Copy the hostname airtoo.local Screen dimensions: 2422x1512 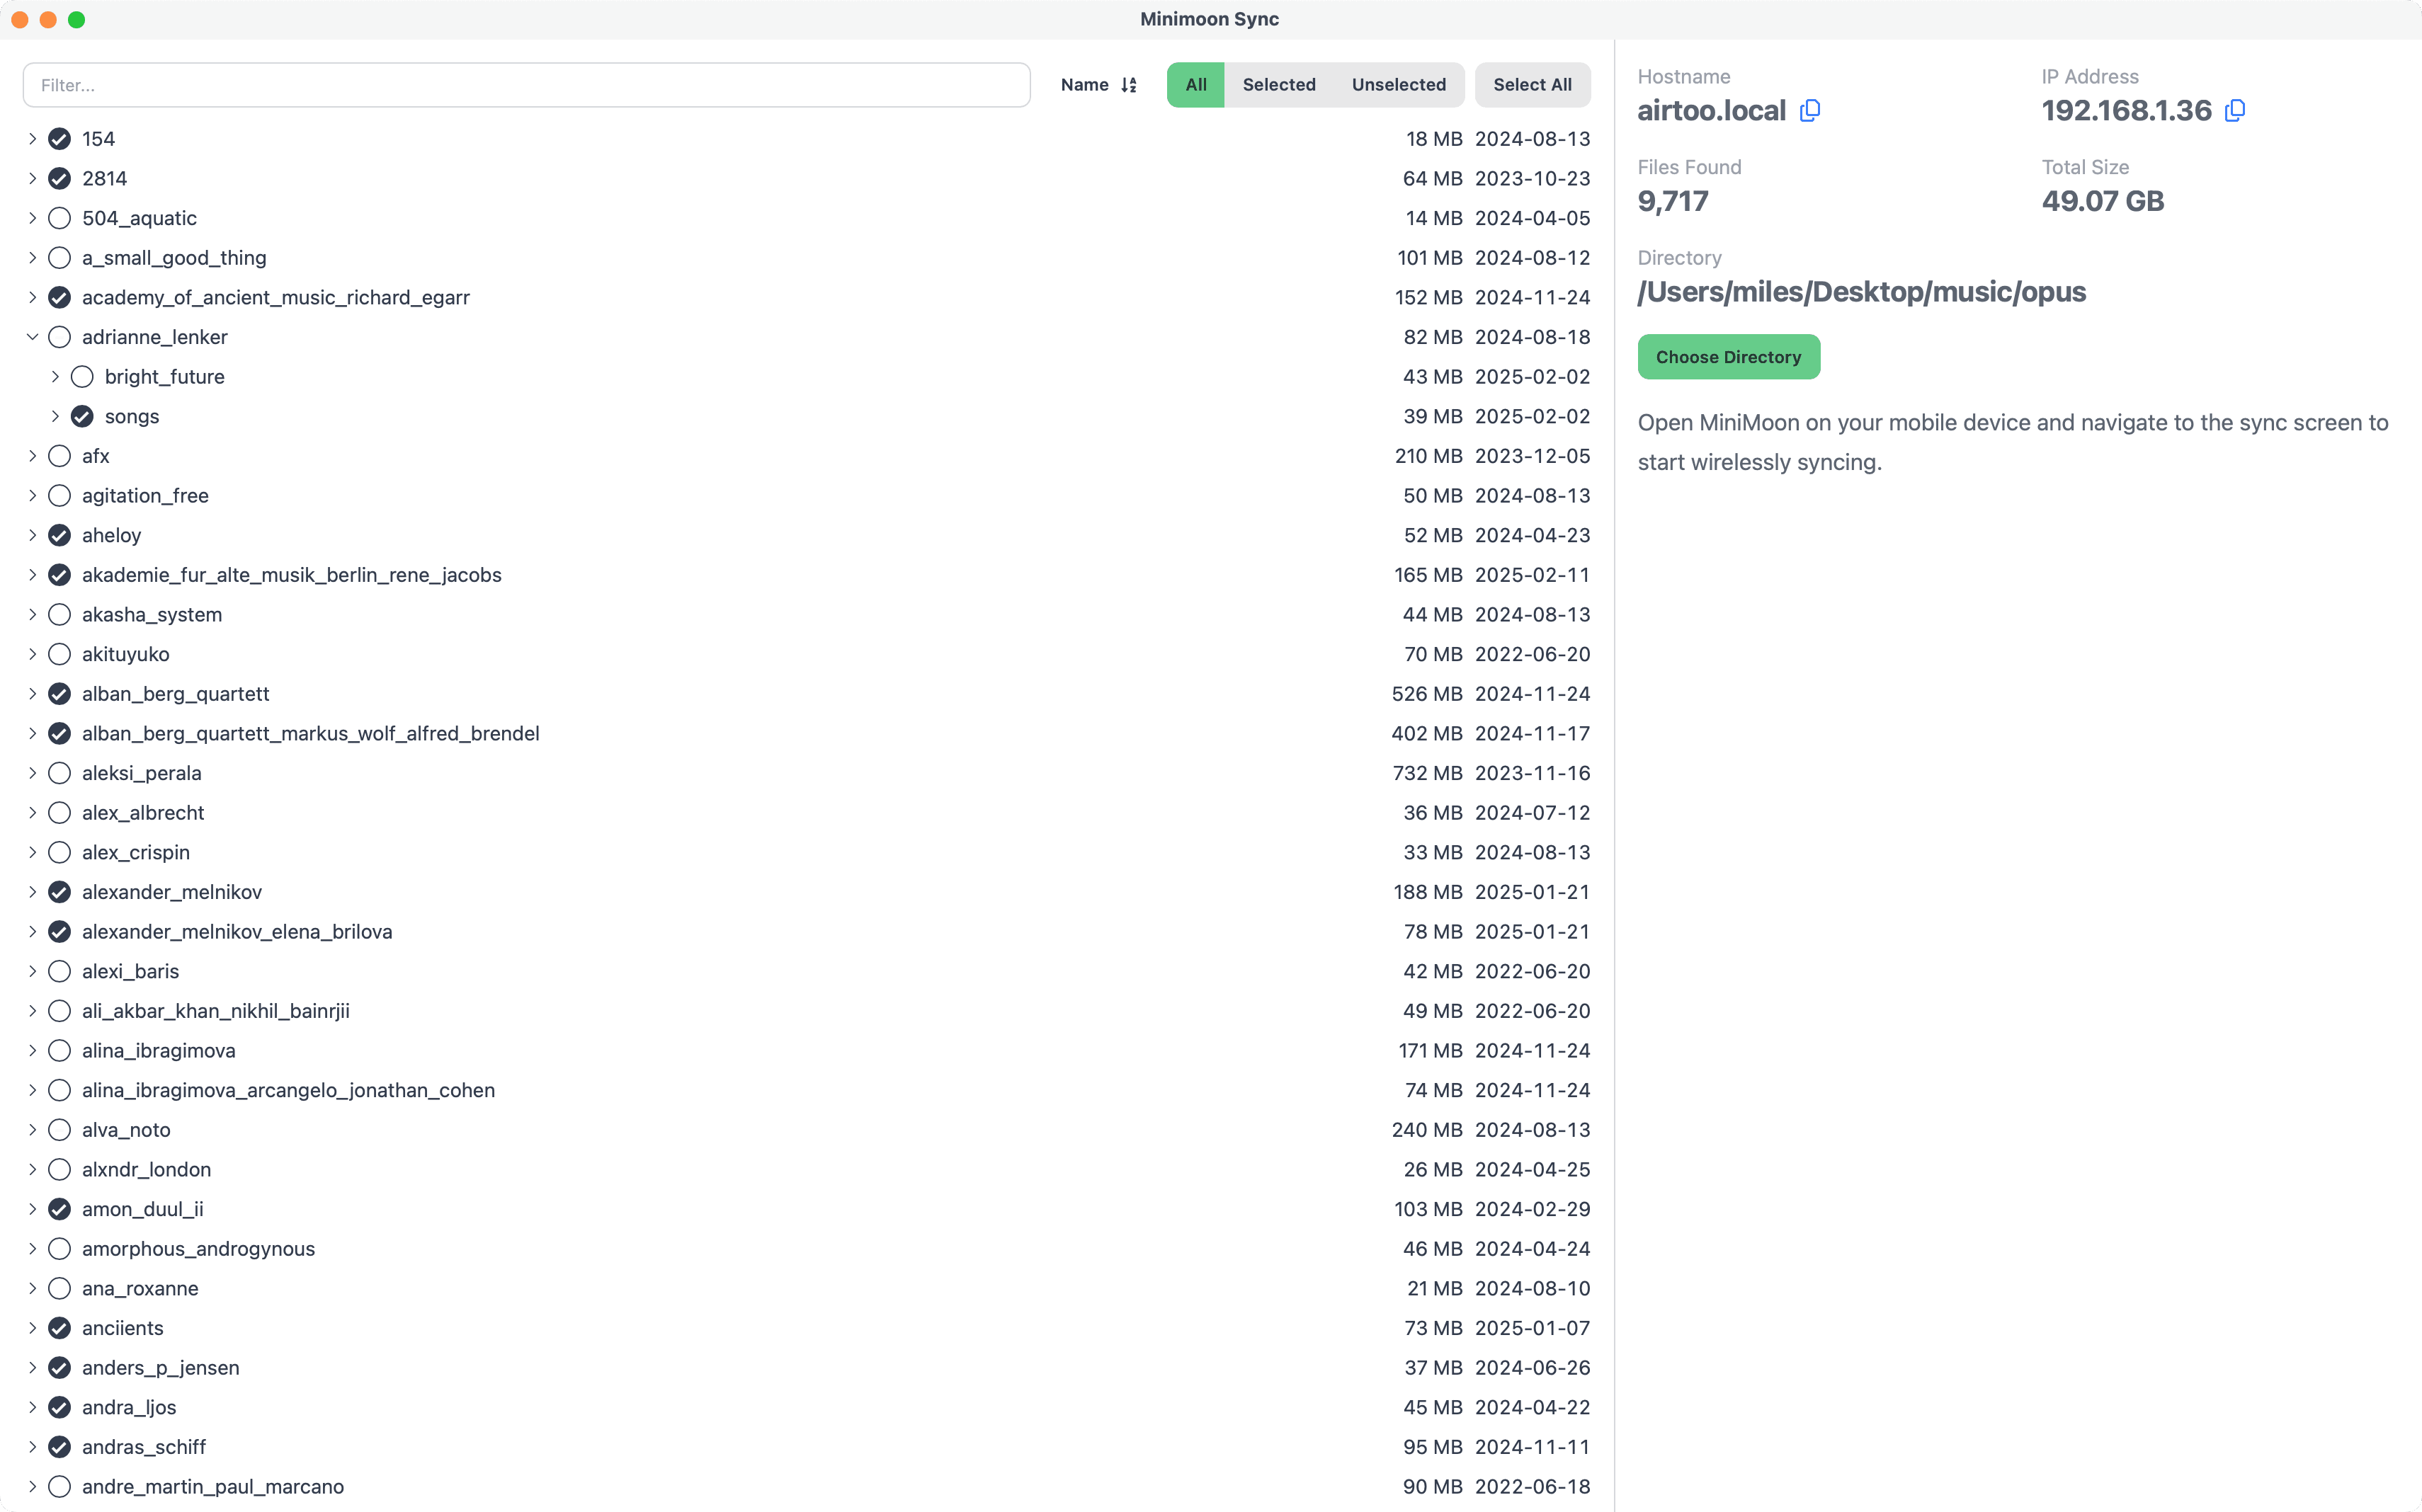(x=1809, y=111)
